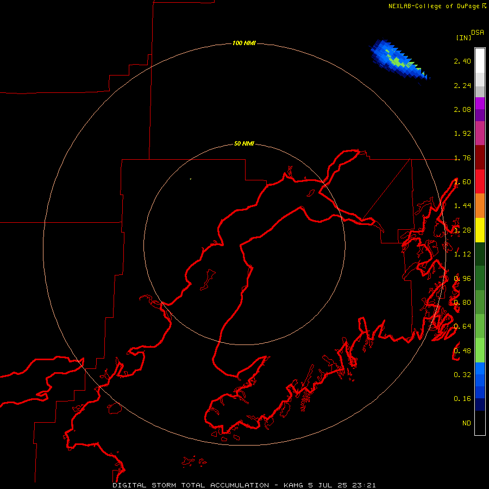Viewport: 489px width, 489px height.
Task: Click the ND legend label
Action: (467, 423)
